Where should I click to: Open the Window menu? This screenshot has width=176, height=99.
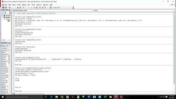45,5
